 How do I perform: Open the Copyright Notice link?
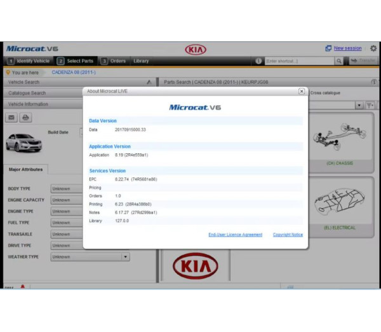(x=288, y=235)
